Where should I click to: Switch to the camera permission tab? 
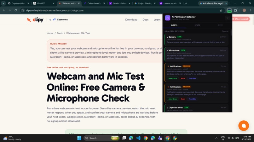click(170, 3)
